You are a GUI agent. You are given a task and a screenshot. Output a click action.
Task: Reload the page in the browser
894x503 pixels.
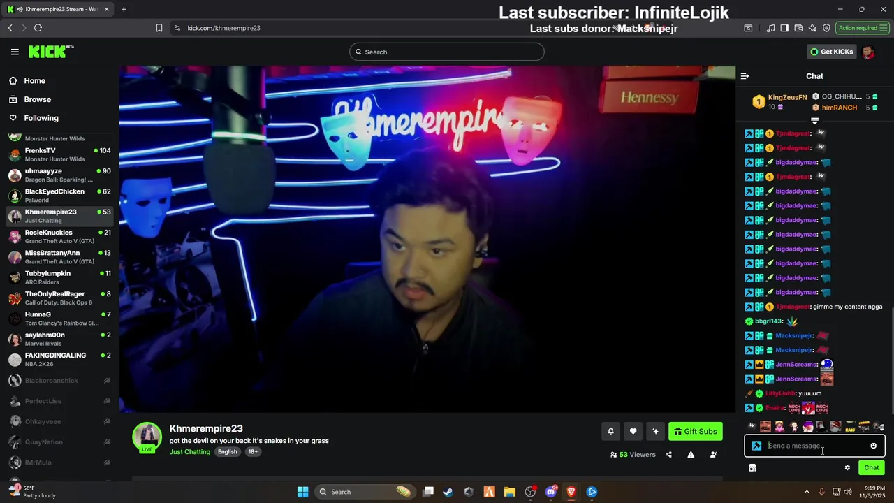click(x=38, y=28)
